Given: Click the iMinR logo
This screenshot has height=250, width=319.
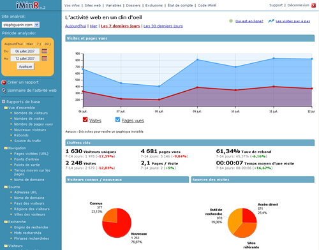Looking at the screenshot, I should [31, 5].
